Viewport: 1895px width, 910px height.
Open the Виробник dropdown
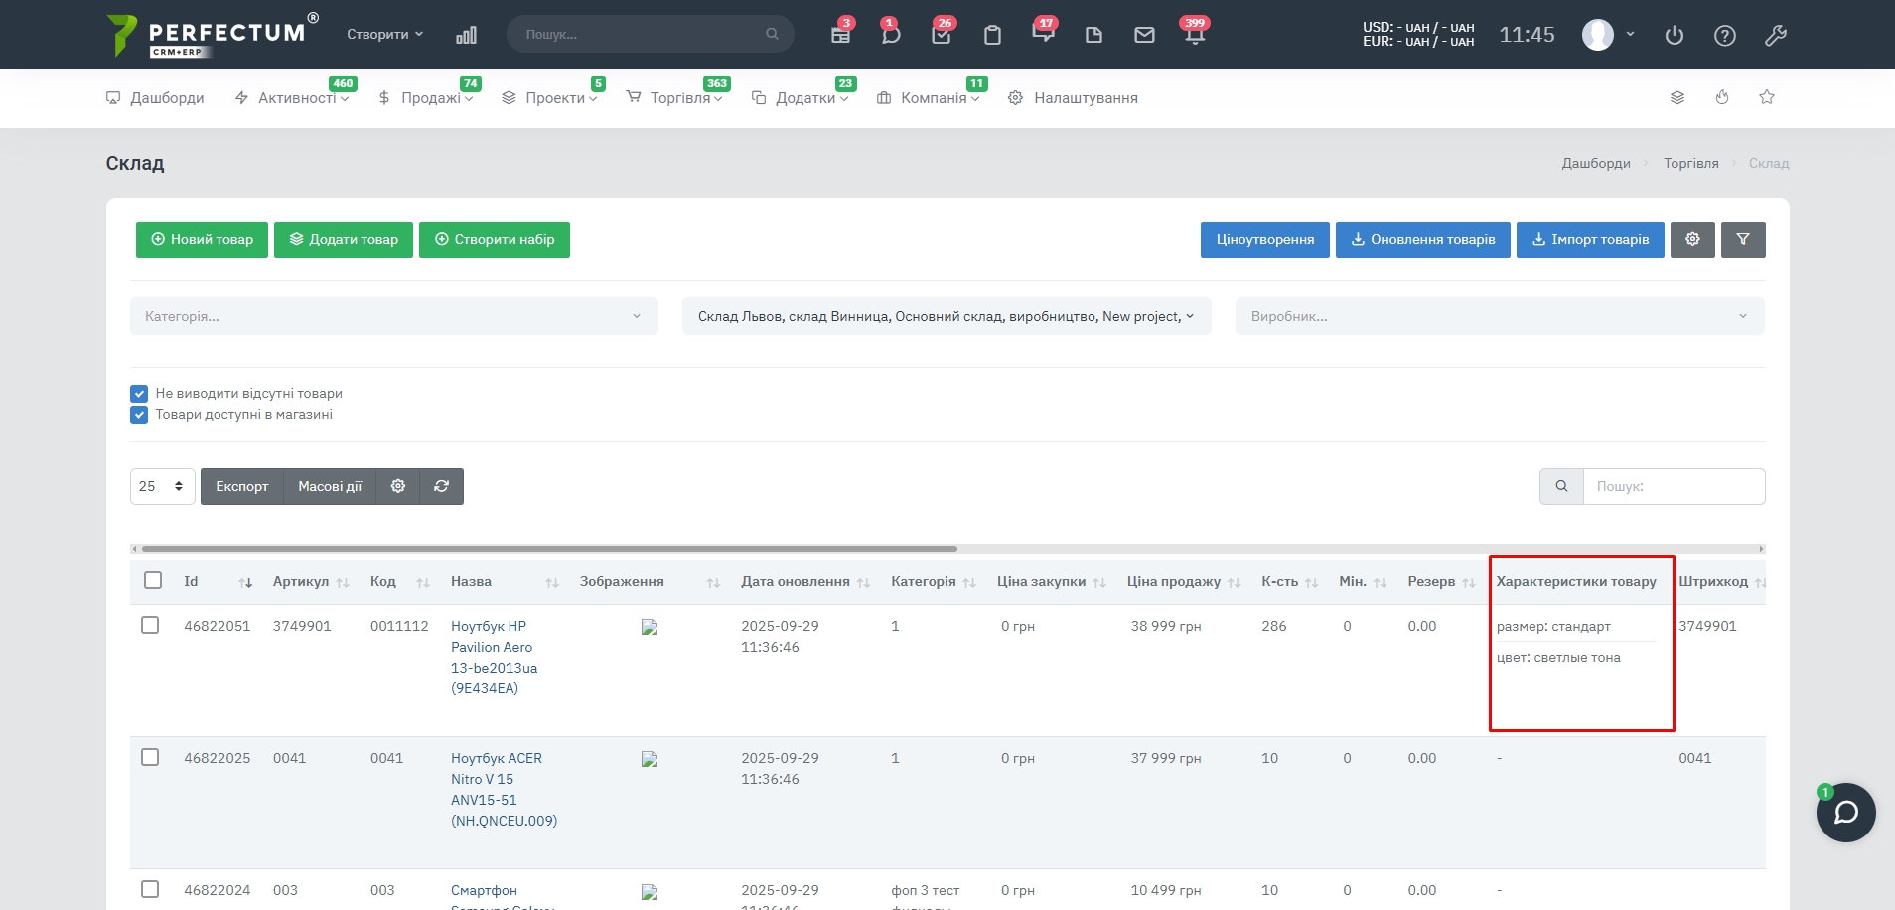coord(1499,316)
